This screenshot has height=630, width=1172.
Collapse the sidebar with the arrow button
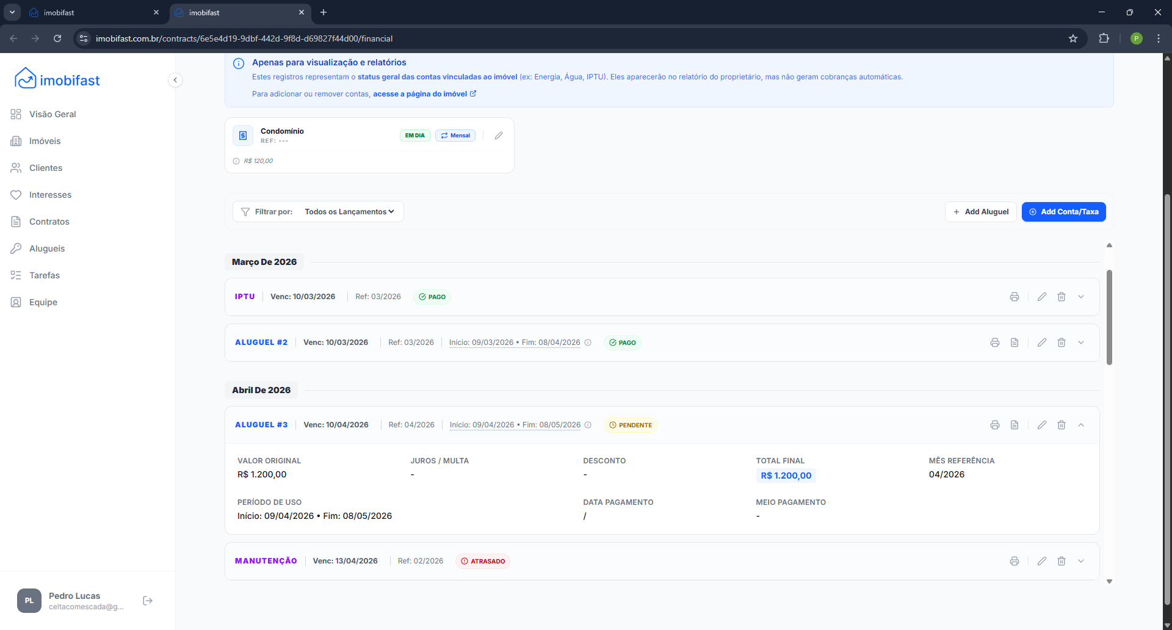pyautogui.click(x=175, y=80)
